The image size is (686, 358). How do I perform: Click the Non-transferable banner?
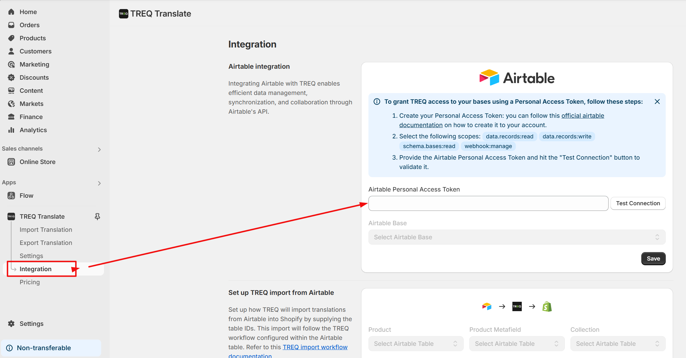click(51, 348)
